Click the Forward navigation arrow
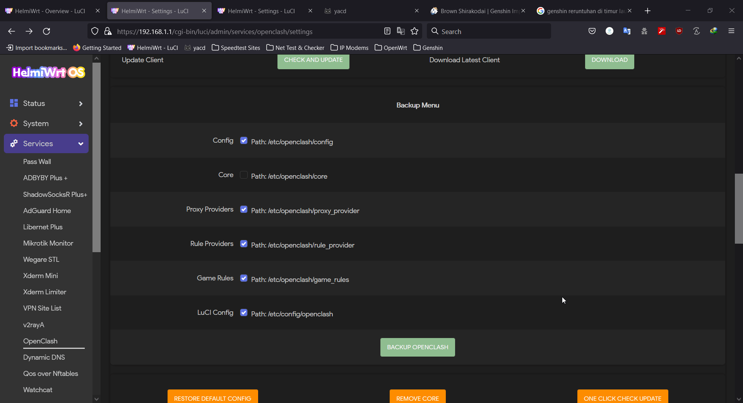Image resolution: width=743 pixels, height=403 pixels. click(29, 31)
